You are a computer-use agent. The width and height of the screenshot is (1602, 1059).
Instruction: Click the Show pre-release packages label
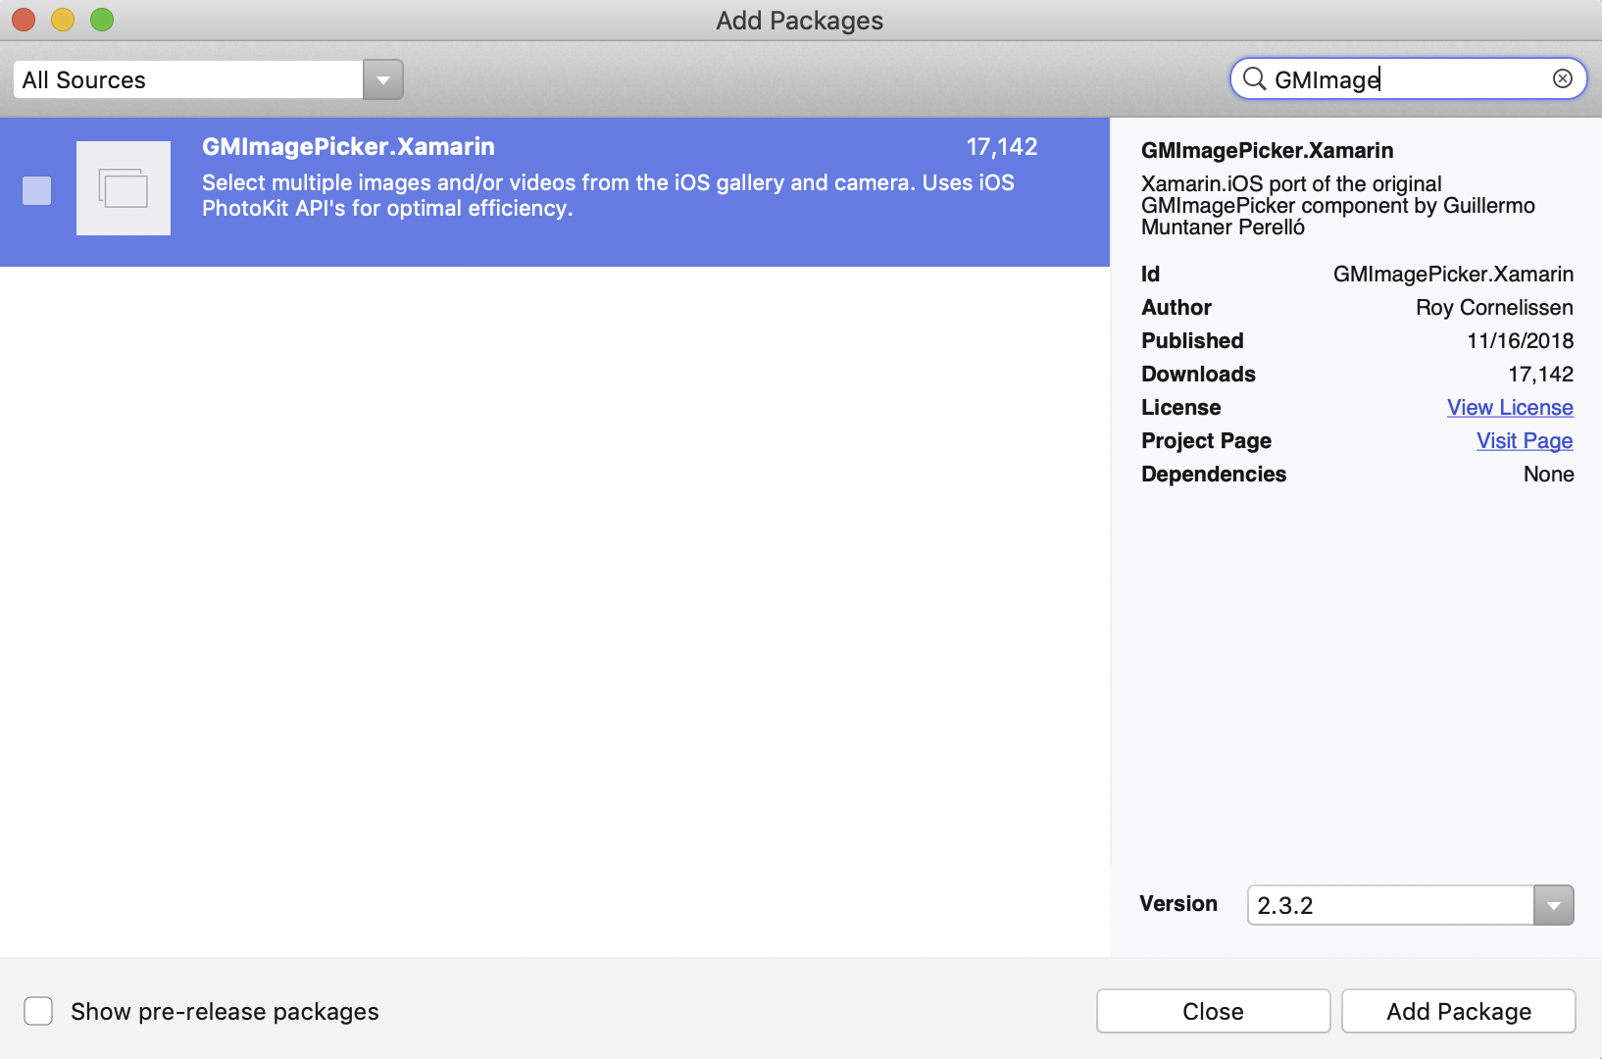click(225, 1011)
